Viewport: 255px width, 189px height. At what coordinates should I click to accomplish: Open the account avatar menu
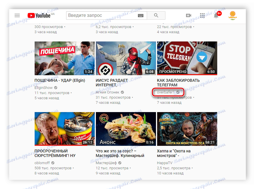[233, 15]
